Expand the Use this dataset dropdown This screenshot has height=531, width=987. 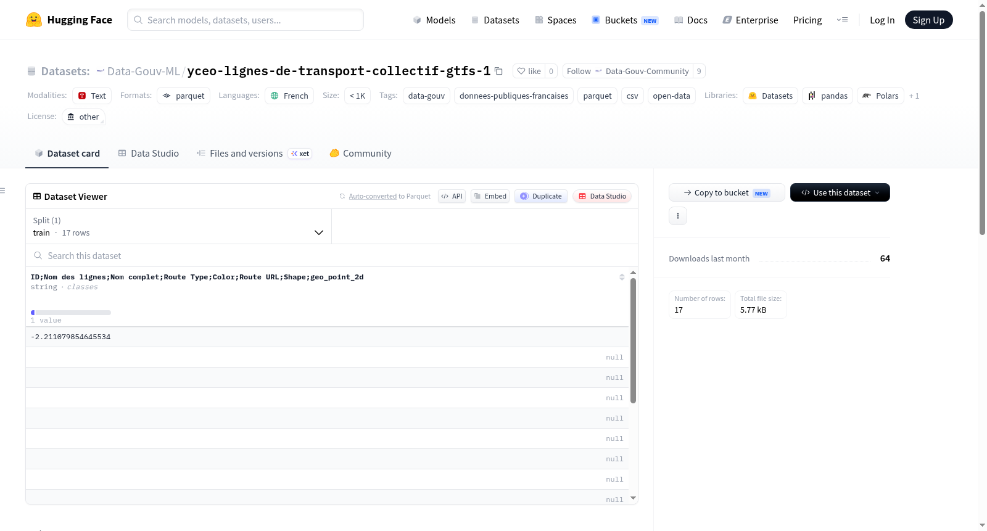coord(840,192)
